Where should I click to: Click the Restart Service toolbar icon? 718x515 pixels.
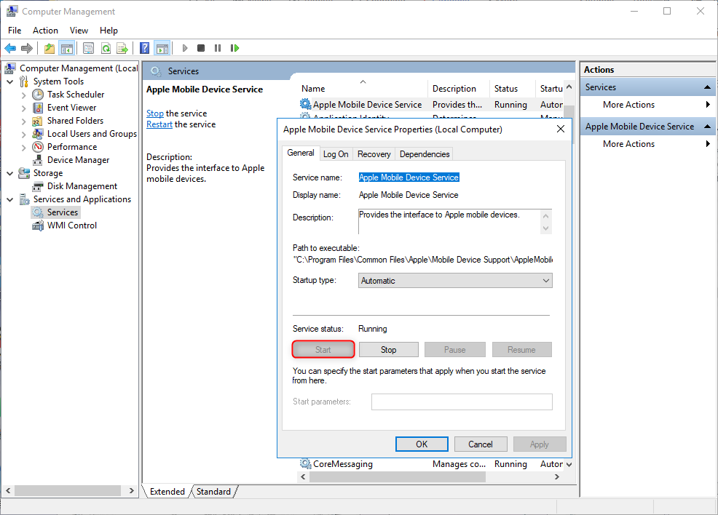(235, 48)
